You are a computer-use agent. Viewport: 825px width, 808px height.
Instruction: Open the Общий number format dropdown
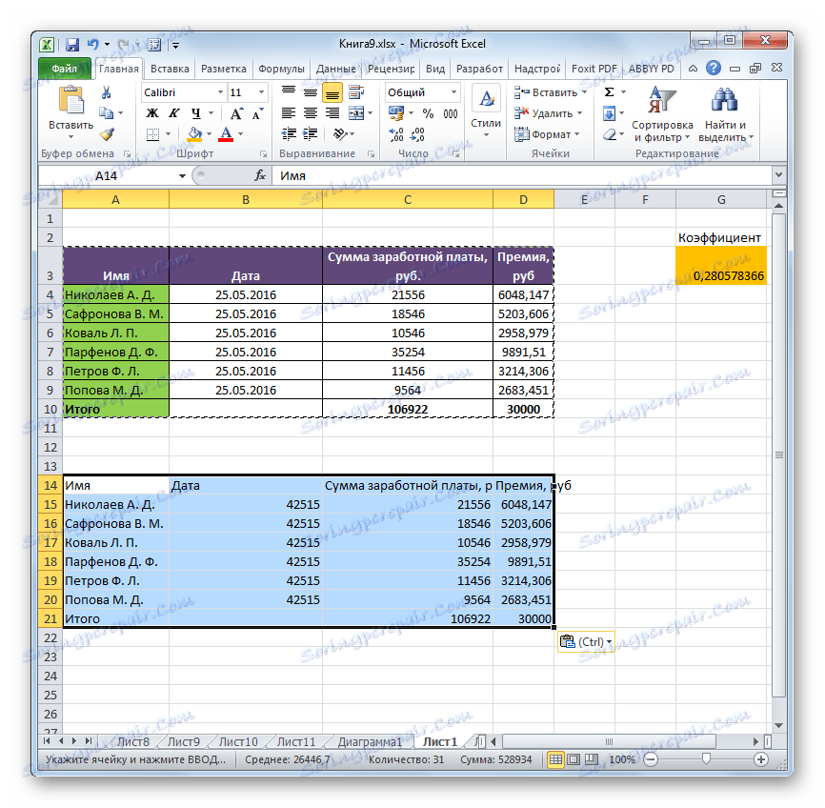click(x=453, y=92)
